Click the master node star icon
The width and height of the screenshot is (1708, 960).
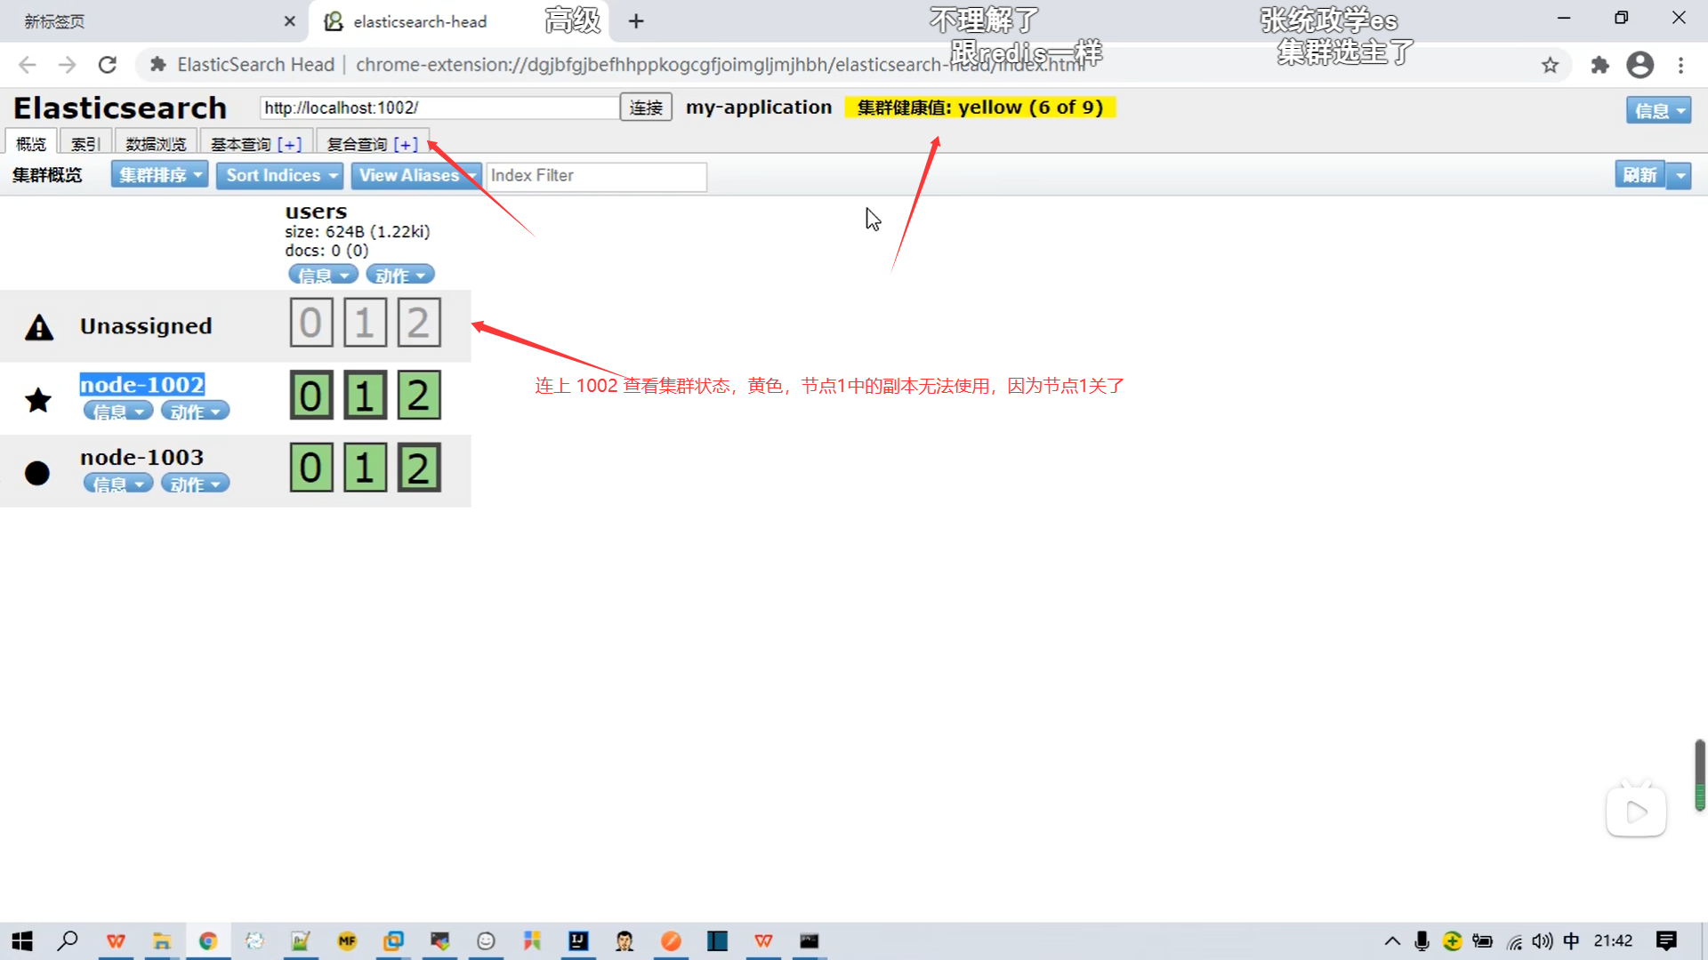(x=38, y=400)
